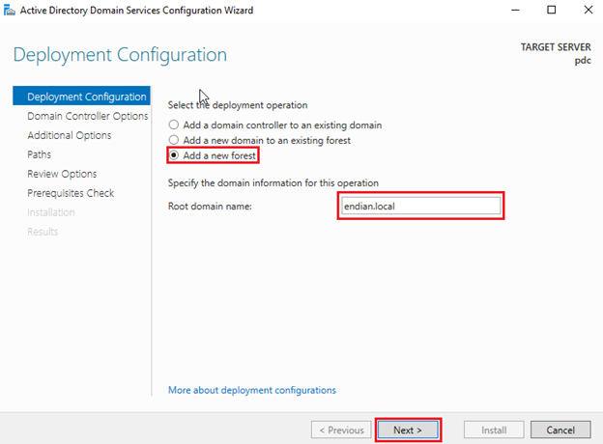Click the 'Root domain name:' label
The image size is (603, 444).
pos(210,207)
